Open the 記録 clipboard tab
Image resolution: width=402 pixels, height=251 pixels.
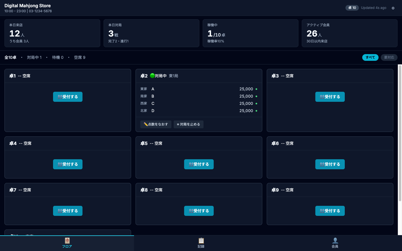click(x=201, y=243)
